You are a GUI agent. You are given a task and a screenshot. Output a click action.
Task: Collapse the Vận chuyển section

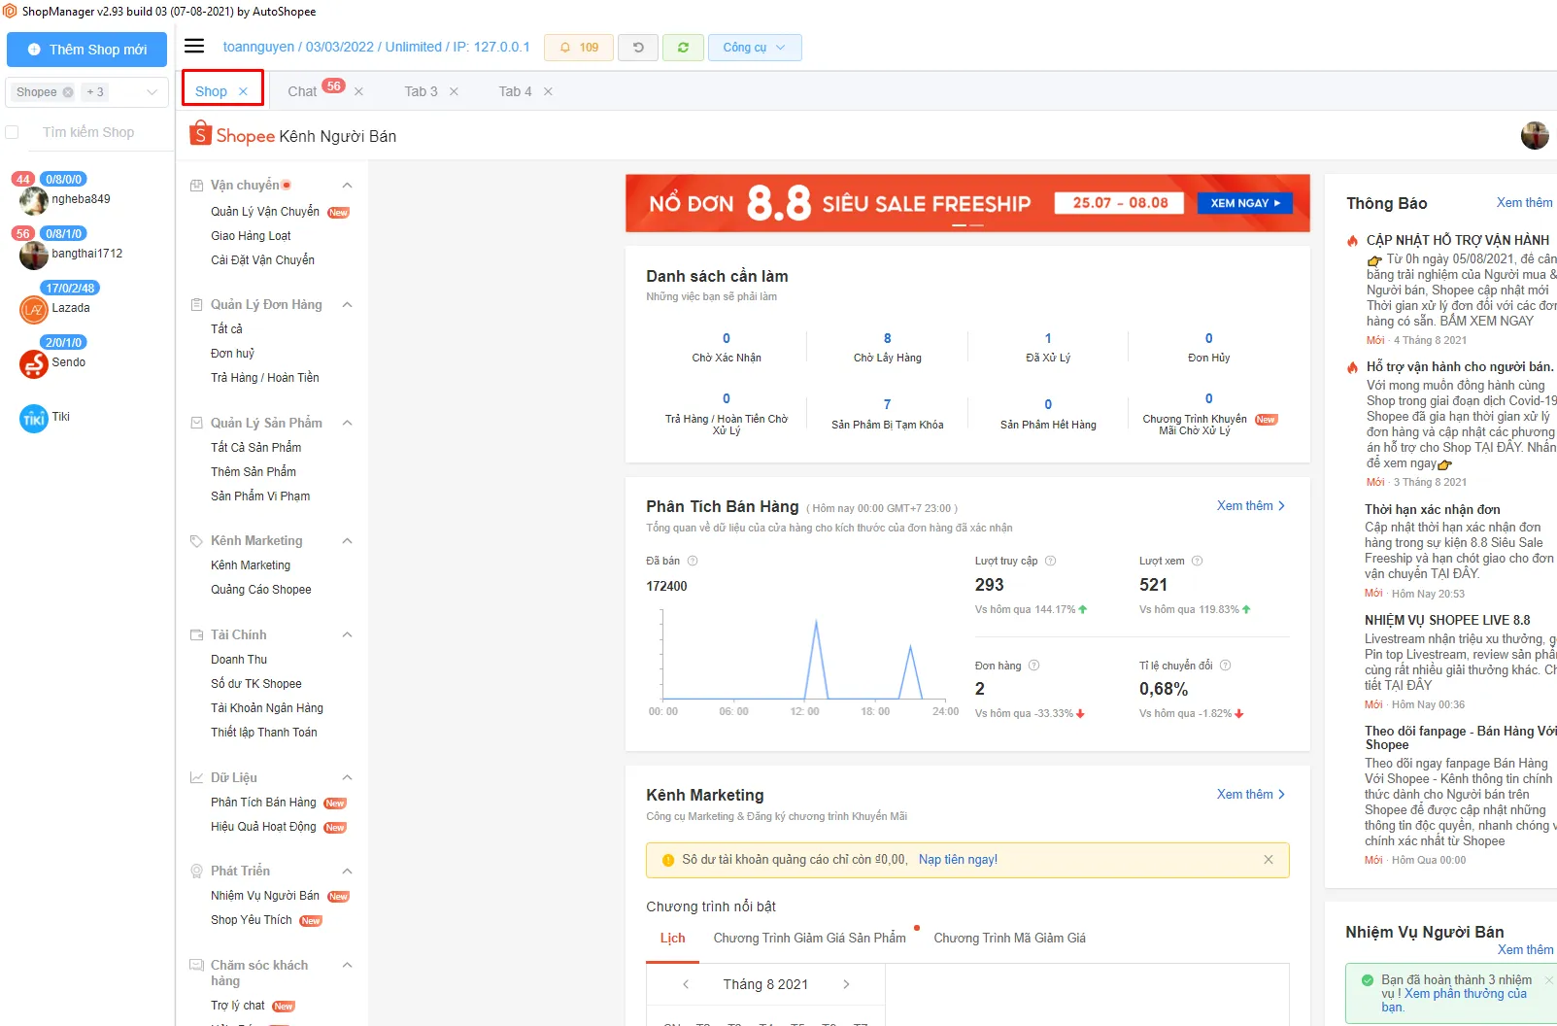point(347,186)
